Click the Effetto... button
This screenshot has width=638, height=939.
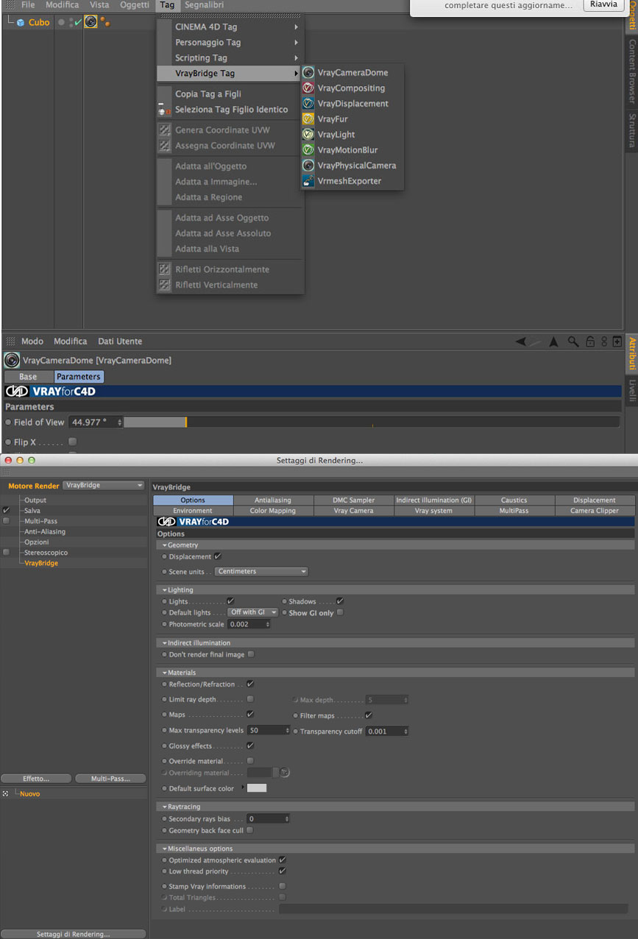36,779
